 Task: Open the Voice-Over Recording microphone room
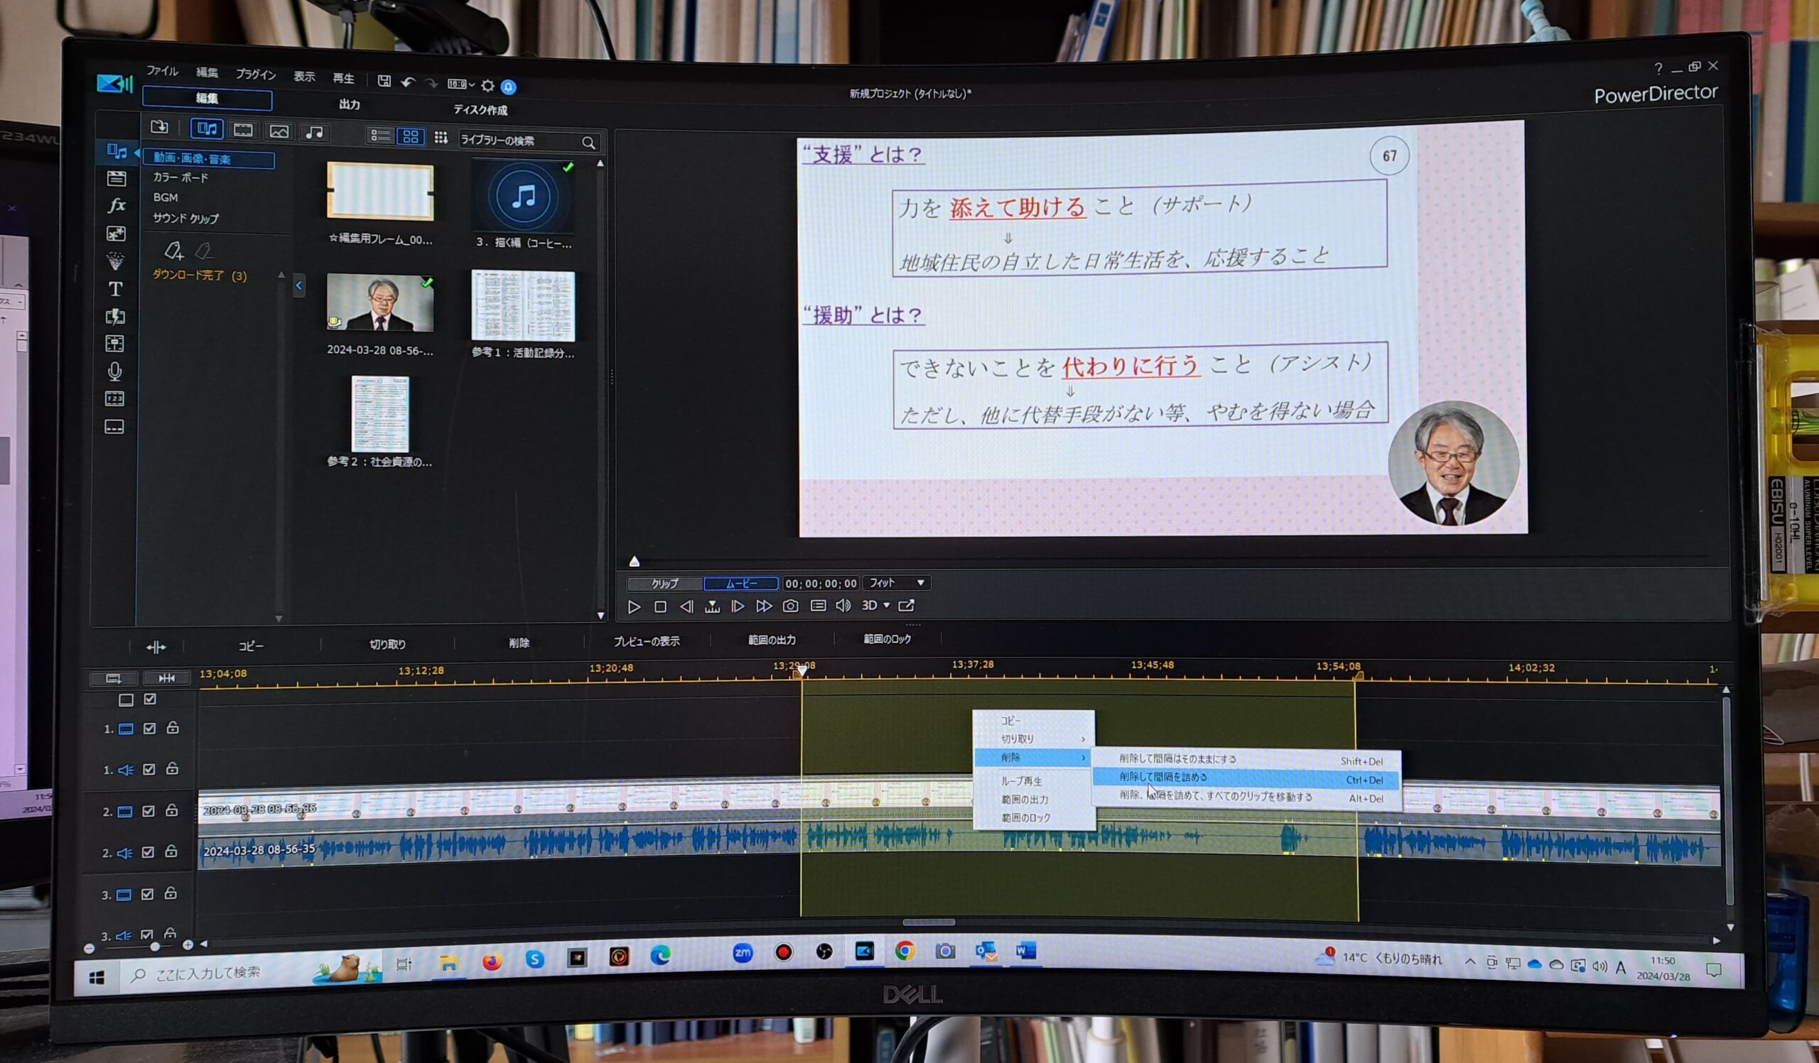point(115,371)
